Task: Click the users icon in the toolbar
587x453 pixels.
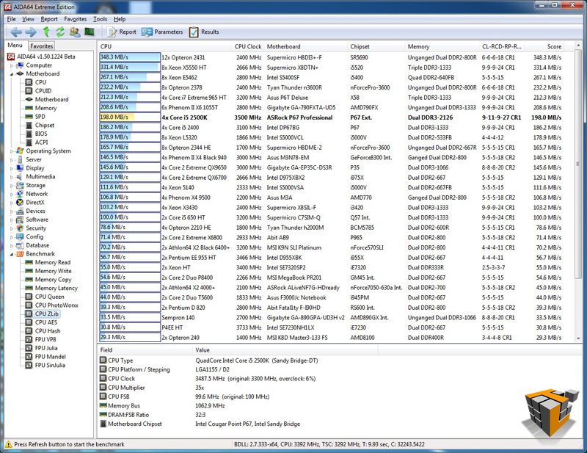Action: (75, 32)
